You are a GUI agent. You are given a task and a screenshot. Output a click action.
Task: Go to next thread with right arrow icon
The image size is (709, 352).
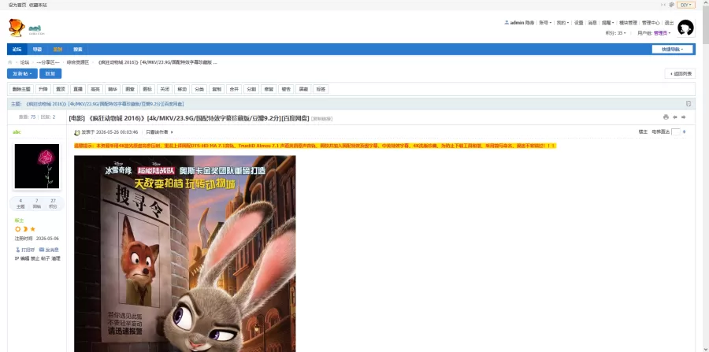[683, 117]
